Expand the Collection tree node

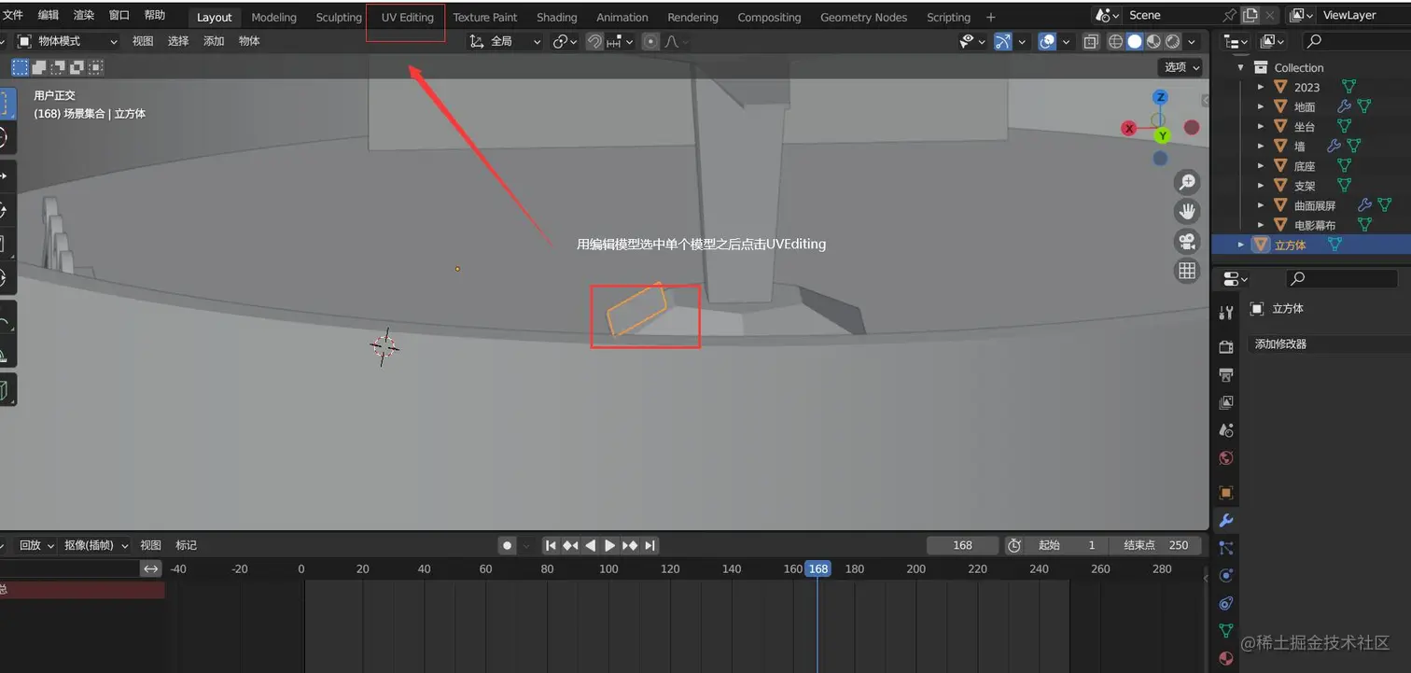(x=1240, y=67)
